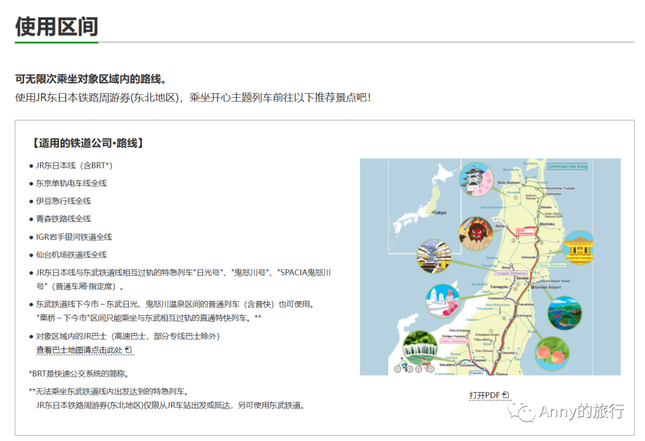Click the Morioka station label on map
Viewport: 645px width, 441px height.
(x=547, y=224)
